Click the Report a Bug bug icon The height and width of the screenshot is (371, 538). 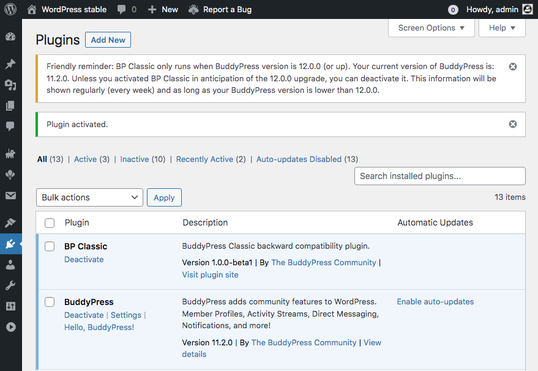point(193,10)
